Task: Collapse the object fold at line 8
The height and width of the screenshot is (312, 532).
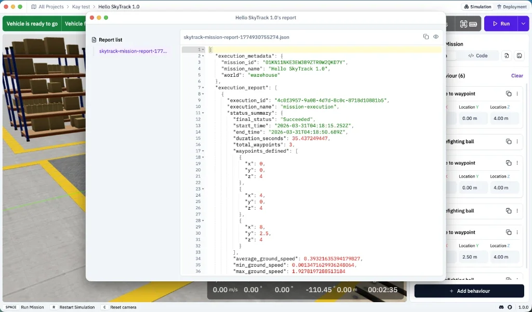Action: pos(203,94)
